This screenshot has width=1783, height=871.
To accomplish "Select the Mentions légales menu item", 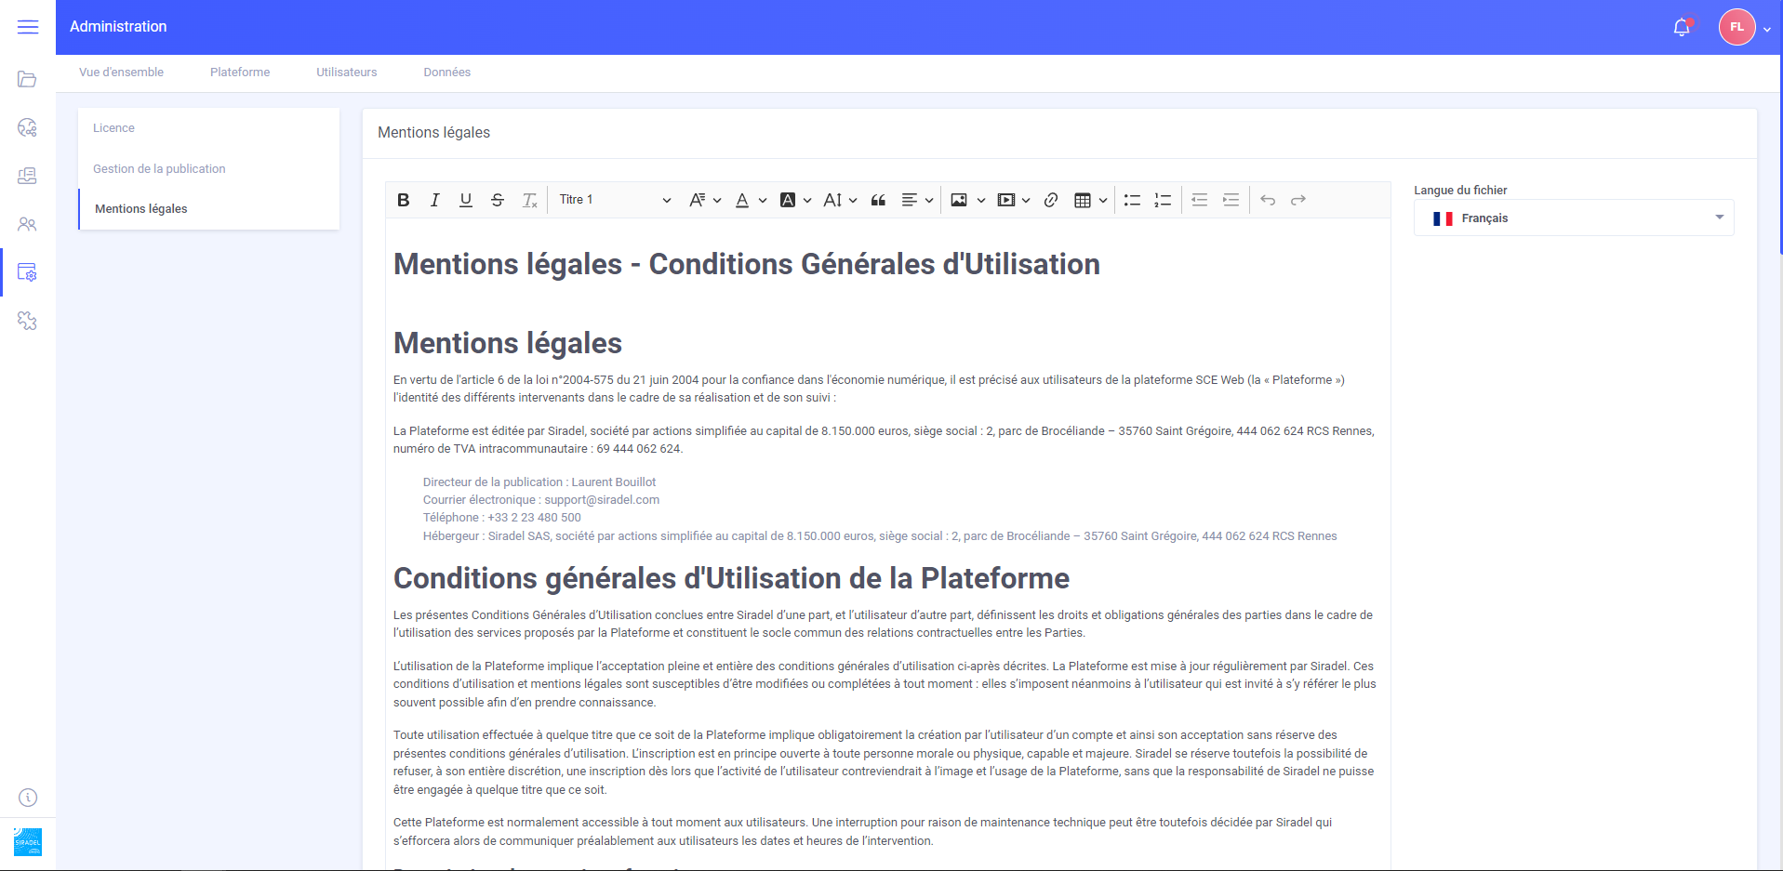I will tap(209, 209).
